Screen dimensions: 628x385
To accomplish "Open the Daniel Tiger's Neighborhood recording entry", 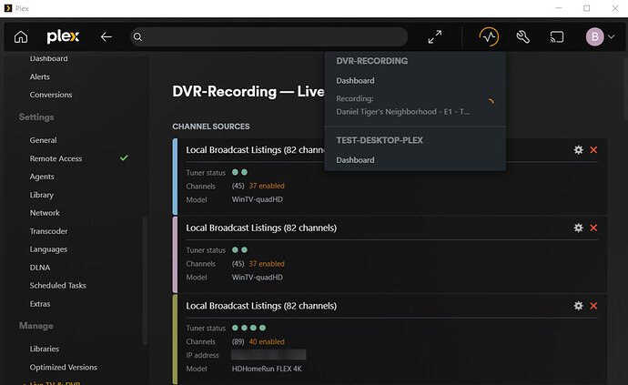I will tap(403, 112).
